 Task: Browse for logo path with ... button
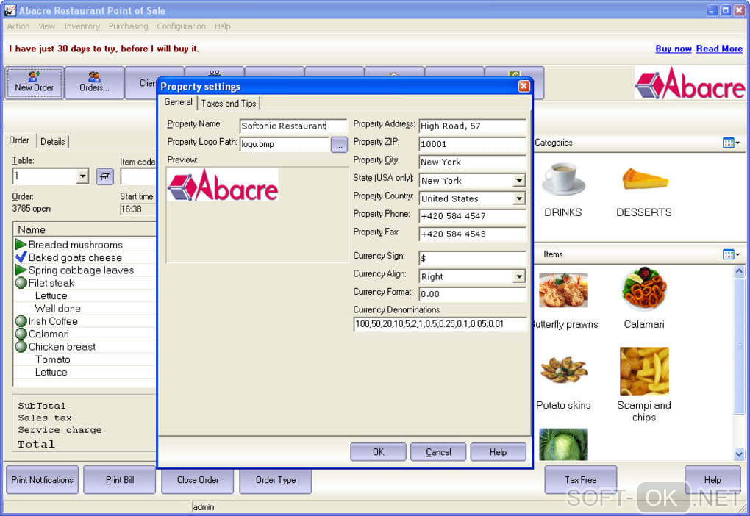point(339,145)
